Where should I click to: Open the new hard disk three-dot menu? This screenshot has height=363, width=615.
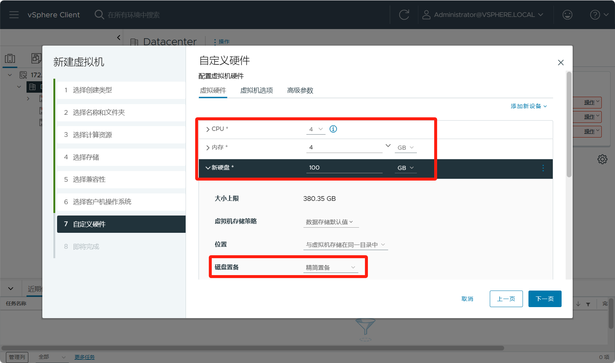pyautogui.click(x=543, y=168)
